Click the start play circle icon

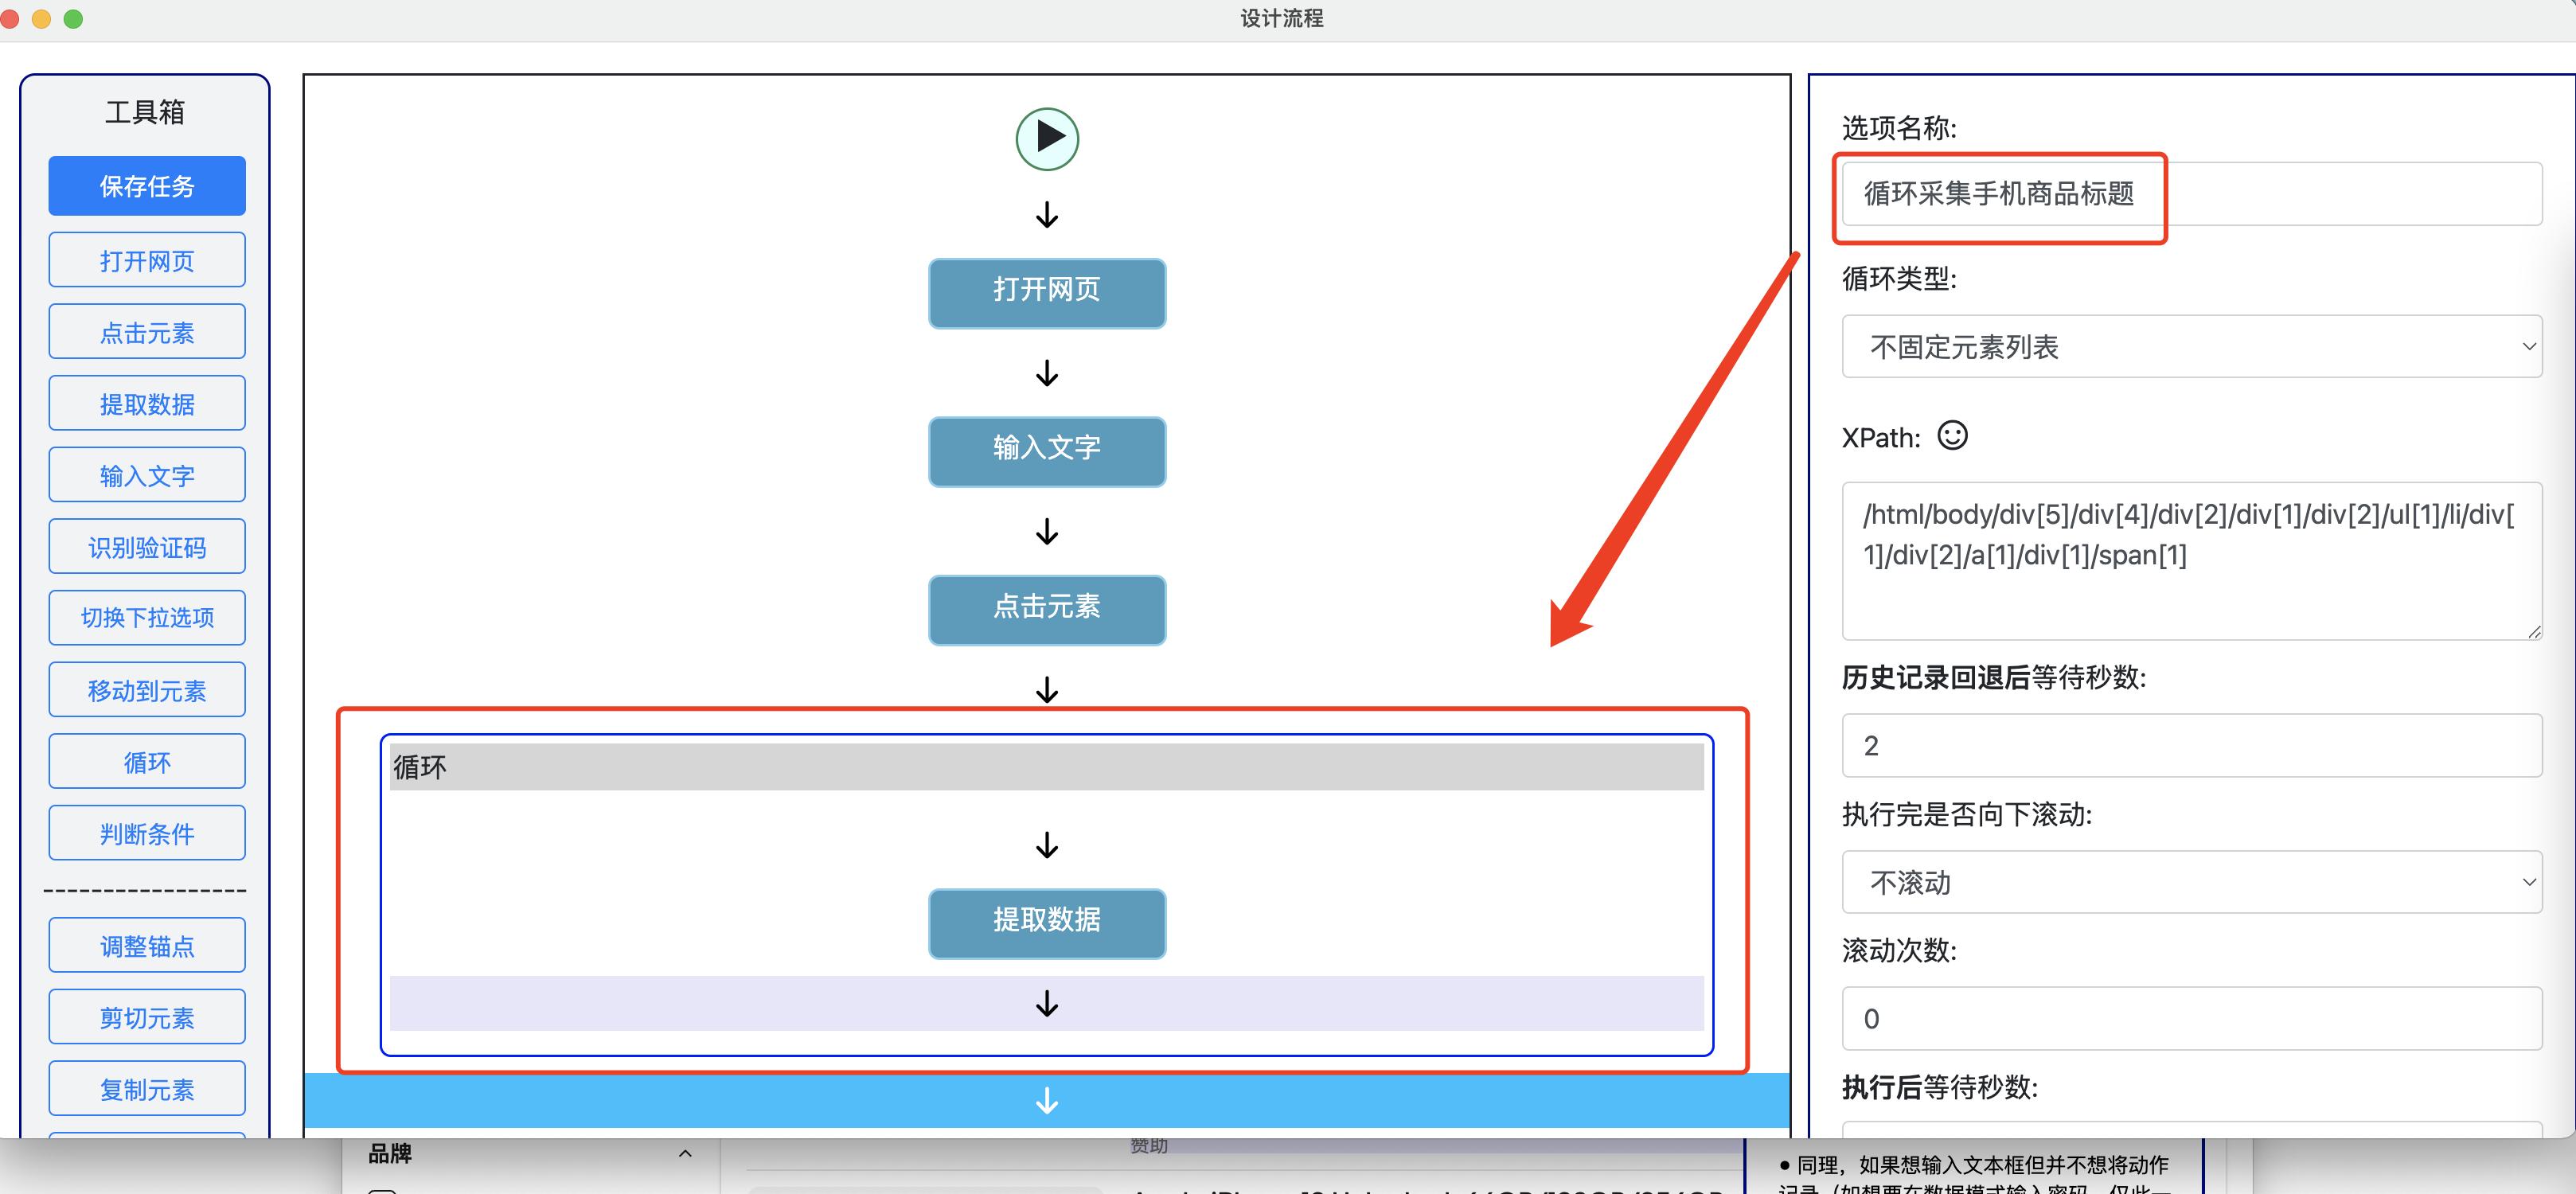(x=1047, y=139)
